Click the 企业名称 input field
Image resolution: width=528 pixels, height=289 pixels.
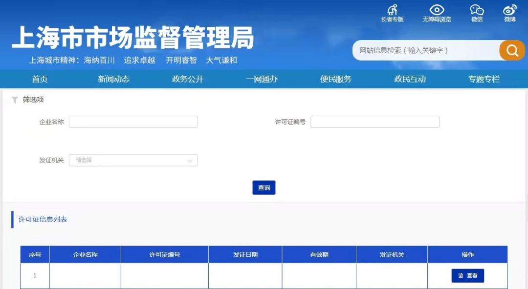click(x=133, y=122)
